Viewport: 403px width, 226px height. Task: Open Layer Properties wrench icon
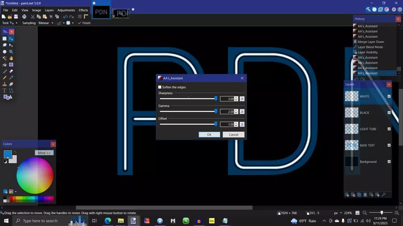click(384, 195)
